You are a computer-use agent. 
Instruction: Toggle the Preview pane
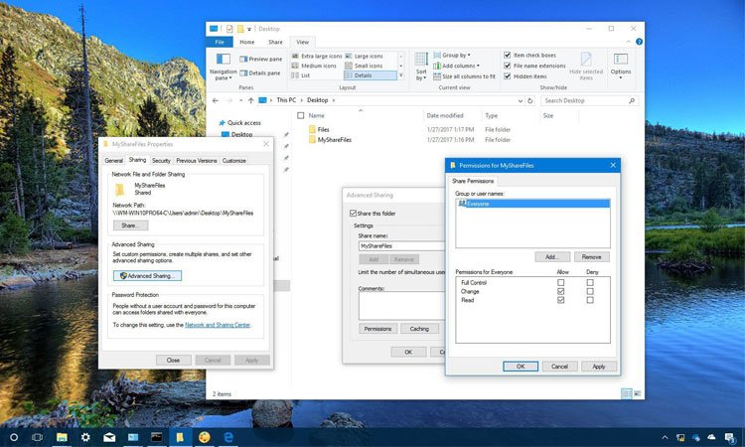[259, 60]
